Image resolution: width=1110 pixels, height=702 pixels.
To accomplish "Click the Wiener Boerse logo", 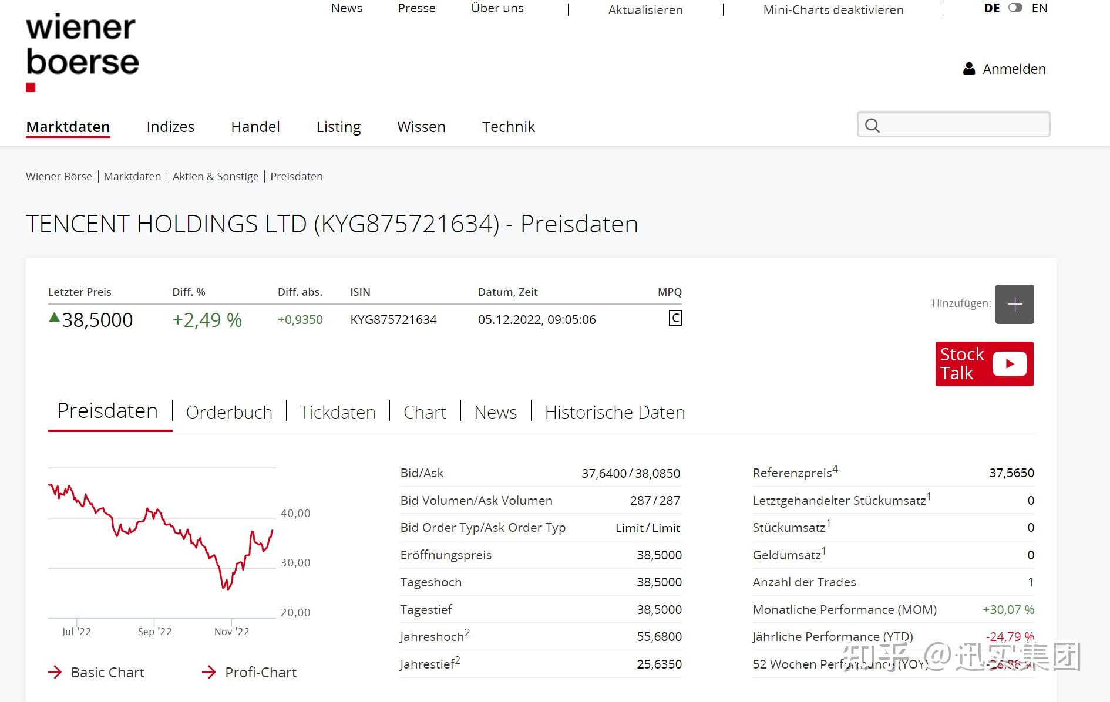I will [82, 53].
